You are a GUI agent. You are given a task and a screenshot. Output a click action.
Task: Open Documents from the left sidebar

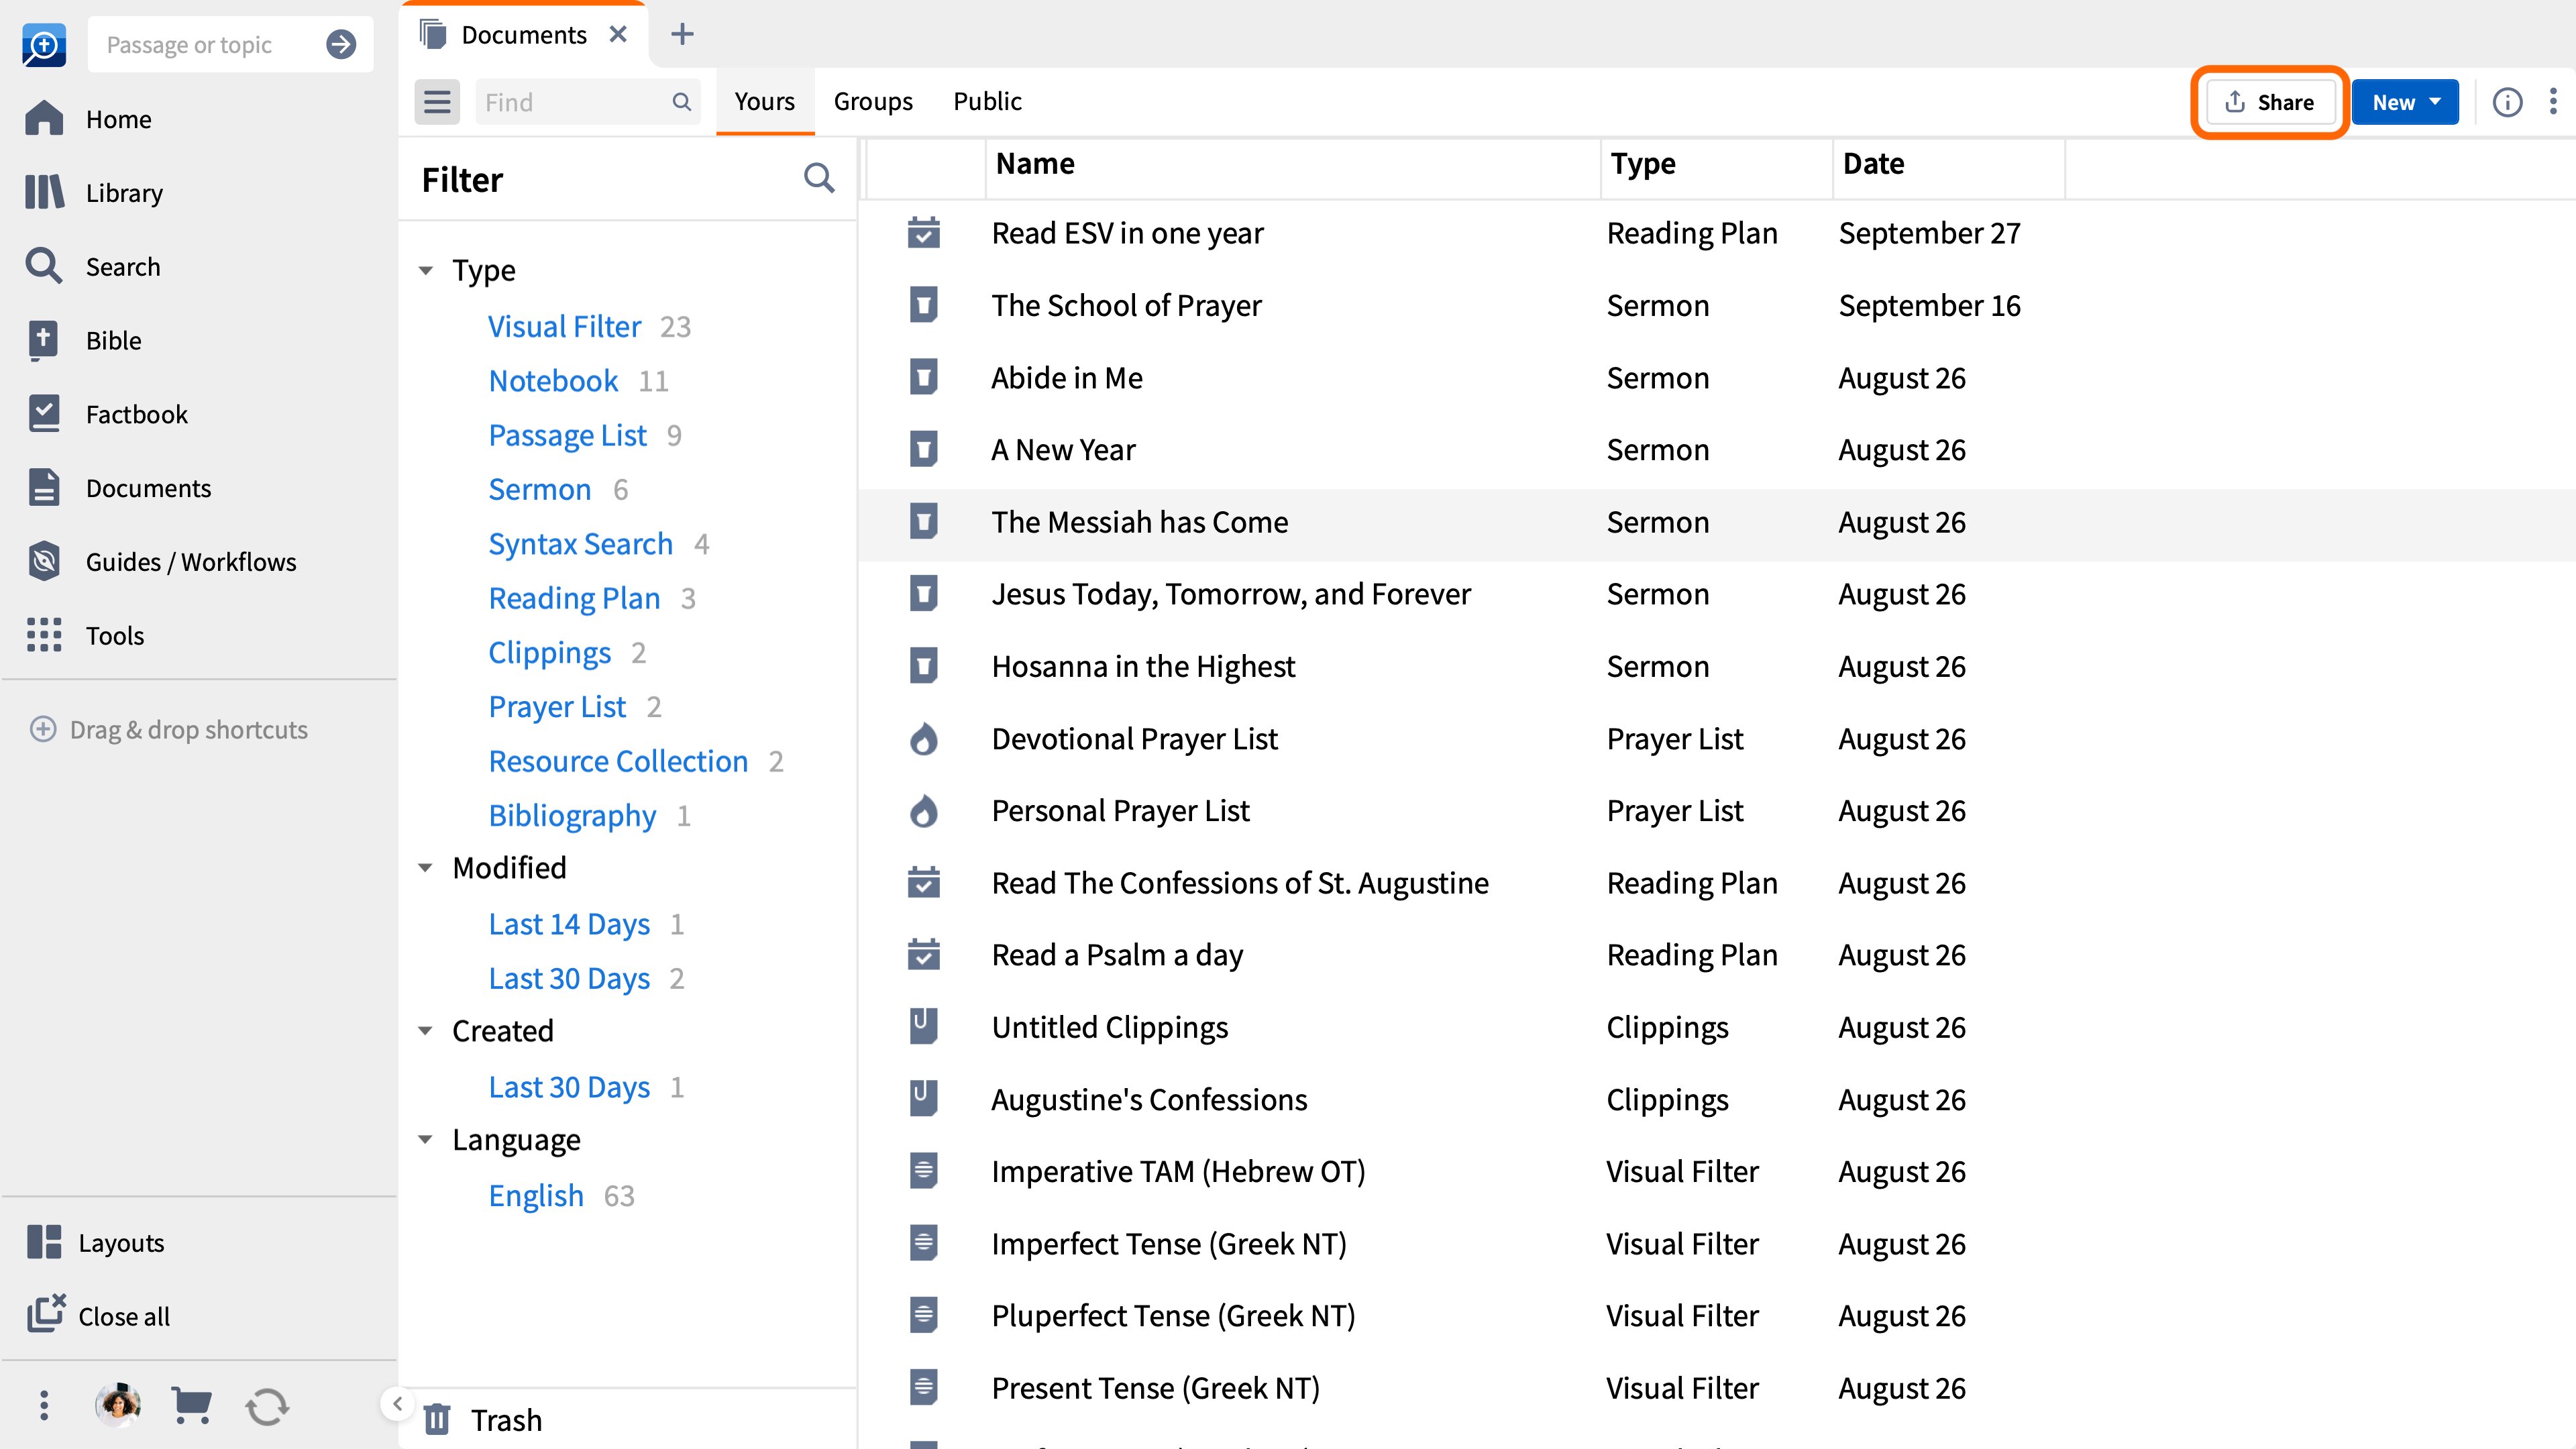pyautogui.click(x=118, y=488)
